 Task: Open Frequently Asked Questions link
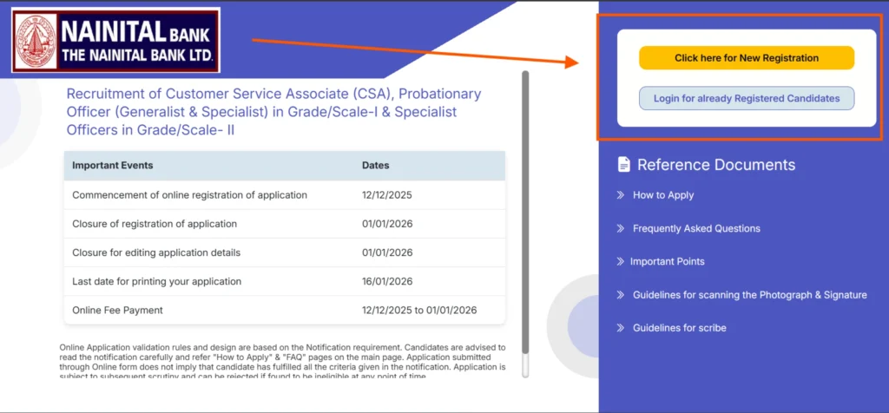696,228
